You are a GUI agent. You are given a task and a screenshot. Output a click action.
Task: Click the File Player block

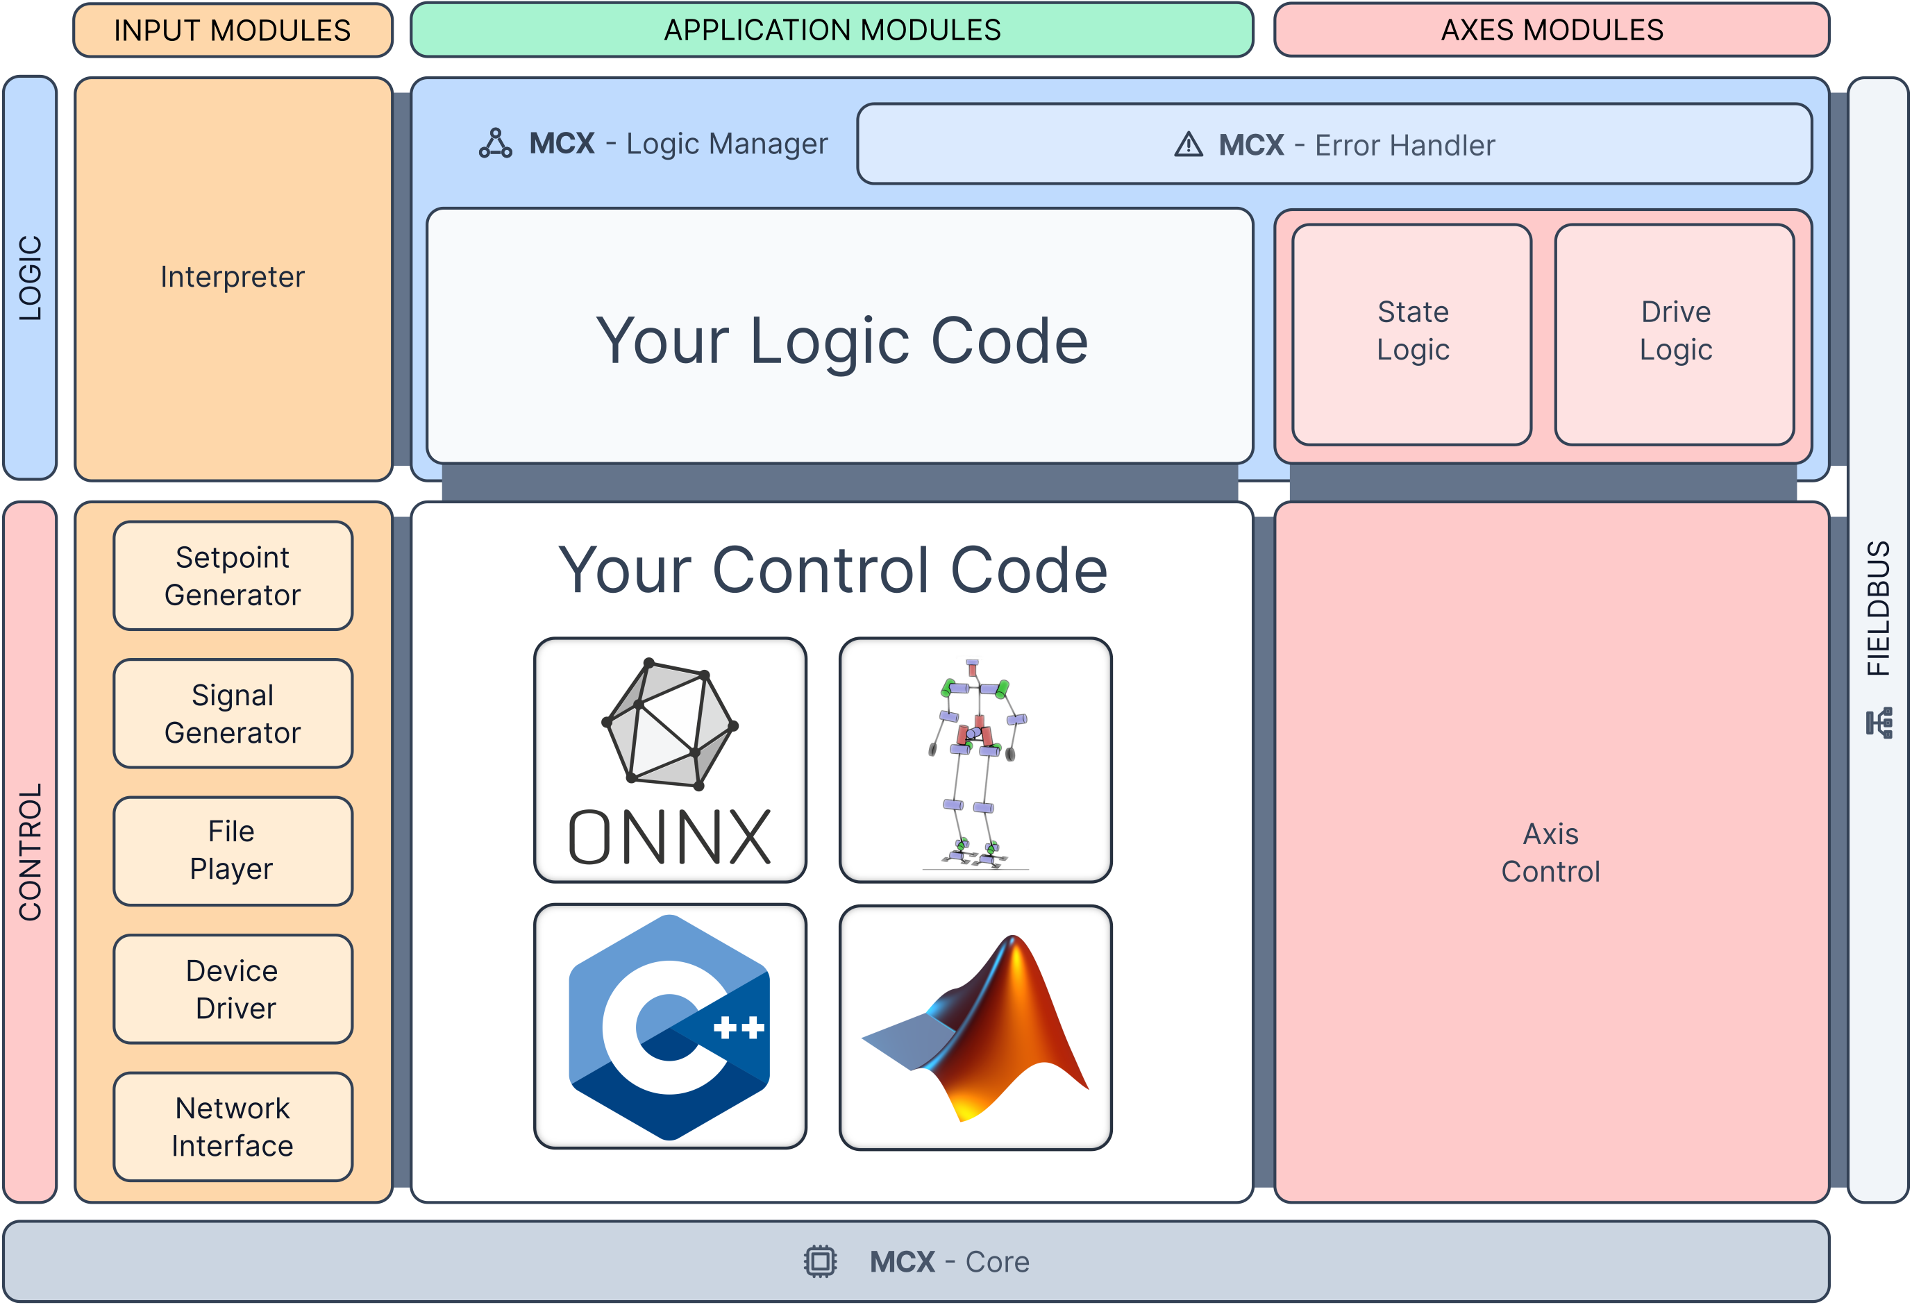233,851
